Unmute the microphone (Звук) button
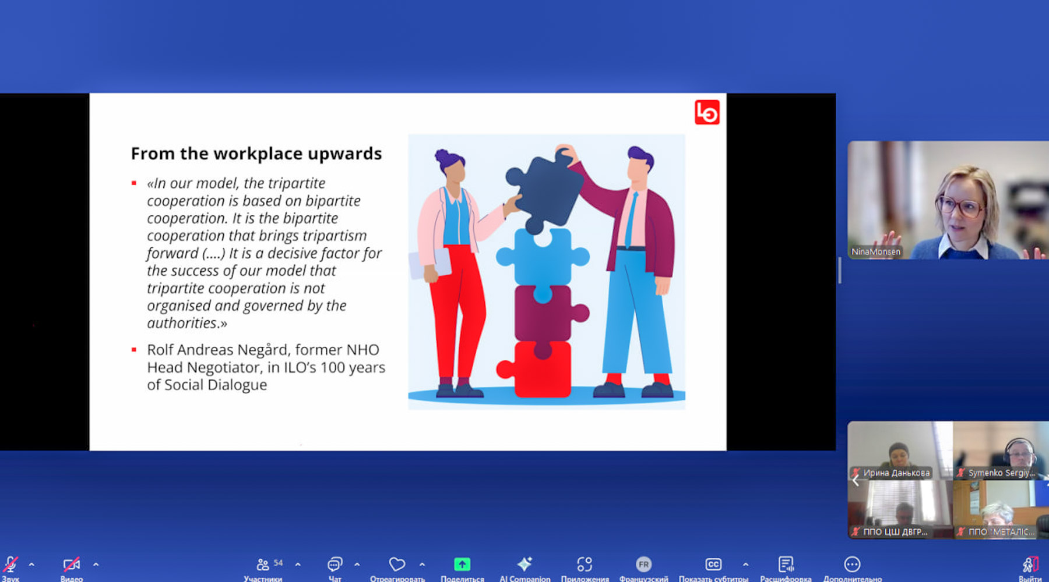The height and width of the screenshot is (582, 1049). coord(10,565)
